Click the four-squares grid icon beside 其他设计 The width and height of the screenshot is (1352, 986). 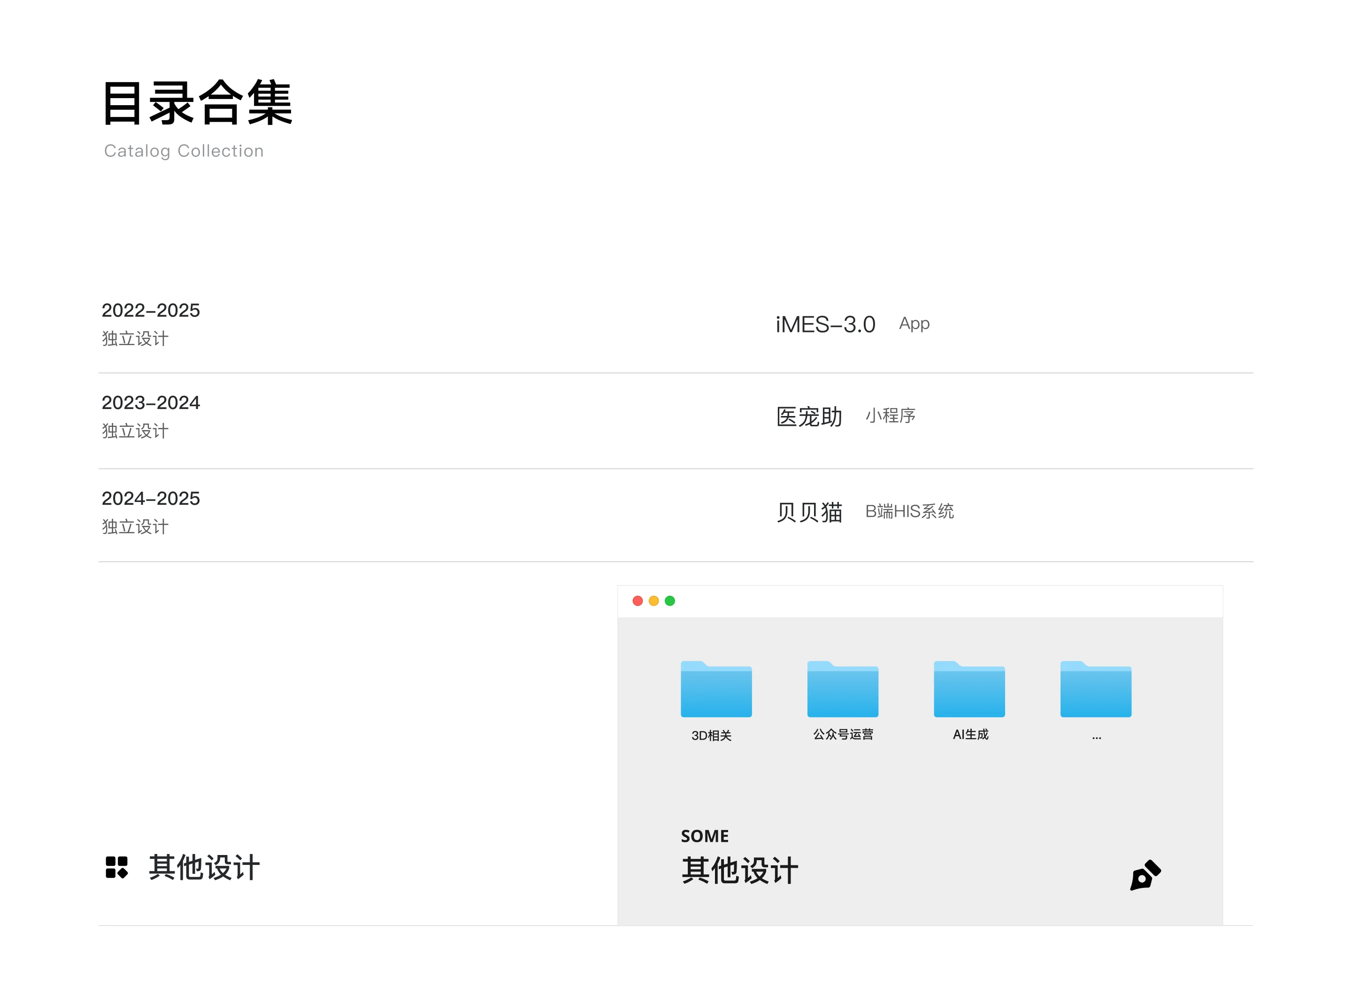point(116,867)
